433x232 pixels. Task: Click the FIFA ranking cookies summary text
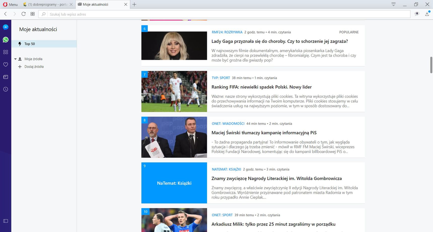pos(285,101)
